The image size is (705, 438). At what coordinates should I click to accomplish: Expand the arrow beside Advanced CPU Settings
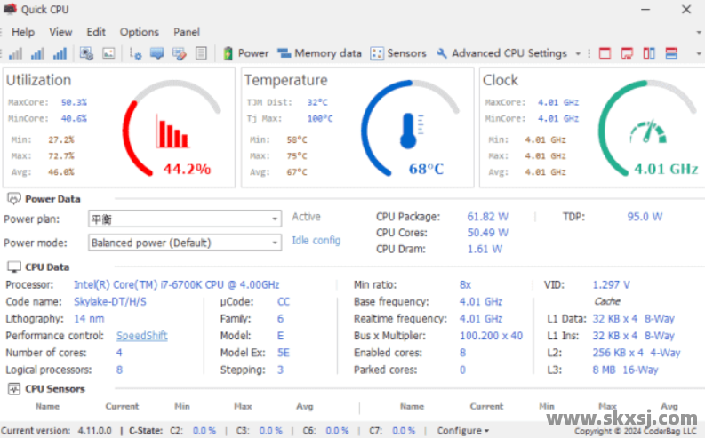click(578, 53)
